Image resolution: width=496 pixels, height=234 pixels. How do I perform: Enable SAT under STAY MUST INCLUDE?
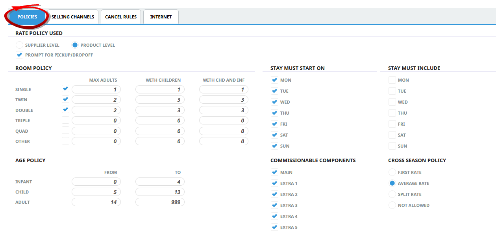coord(392,135)
